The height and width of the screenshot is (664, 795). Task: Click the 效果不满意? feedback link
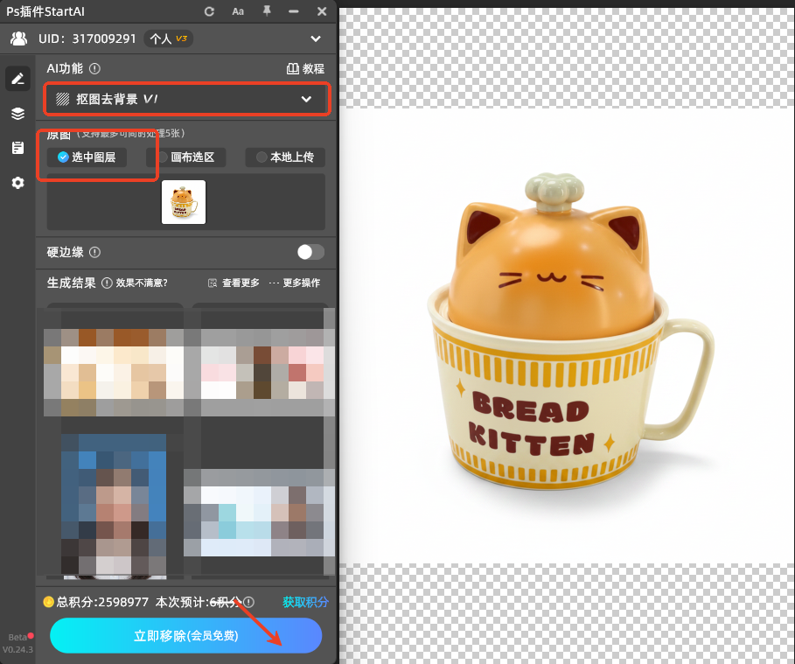click(x=142, y=283)
